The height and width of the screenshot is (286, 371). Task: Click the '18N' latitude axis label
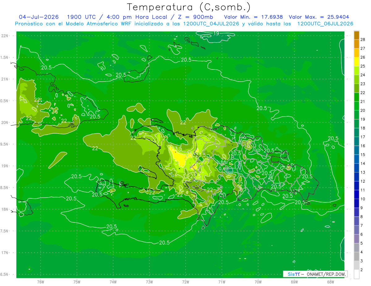pyautogui.click(x=5, y=209)
